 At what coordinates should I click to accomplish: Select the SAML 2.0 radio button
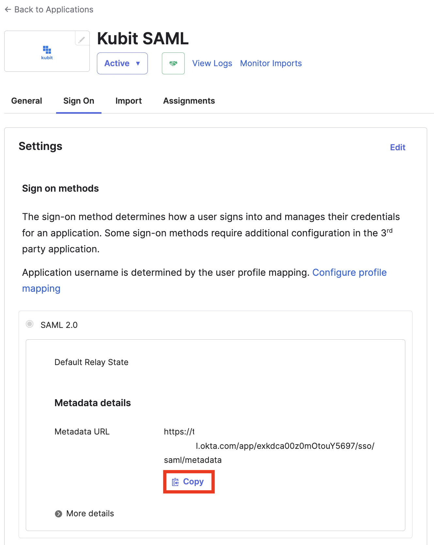click(x=30, y=324)
